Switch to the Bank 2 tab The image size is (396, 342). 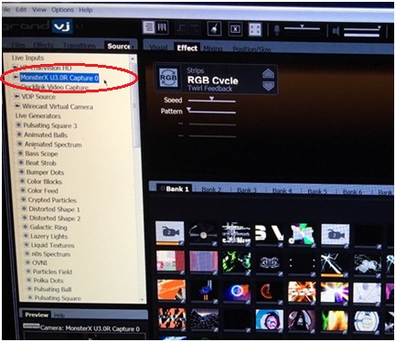[x=211, y=189]
